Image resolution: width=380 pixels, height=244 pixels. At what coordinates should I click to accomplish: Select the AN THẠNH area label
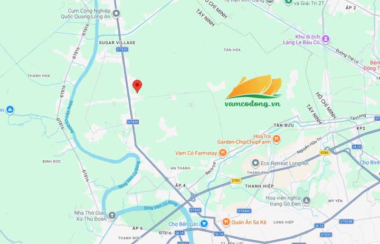click(x=180, y=168)
